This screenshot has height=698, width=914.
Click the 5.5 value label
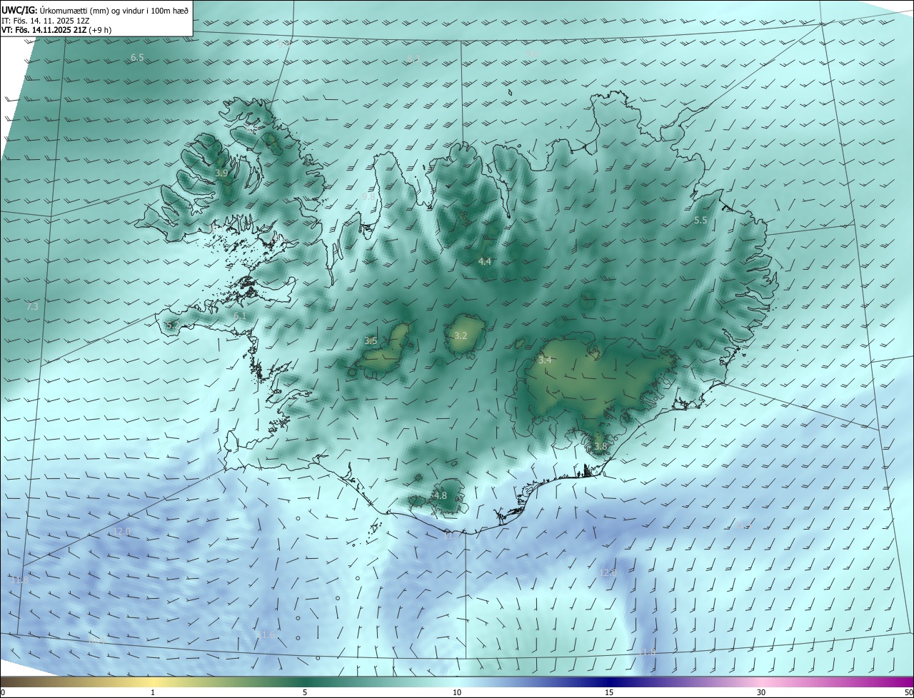pyautogui.click(x=700, y=221)
